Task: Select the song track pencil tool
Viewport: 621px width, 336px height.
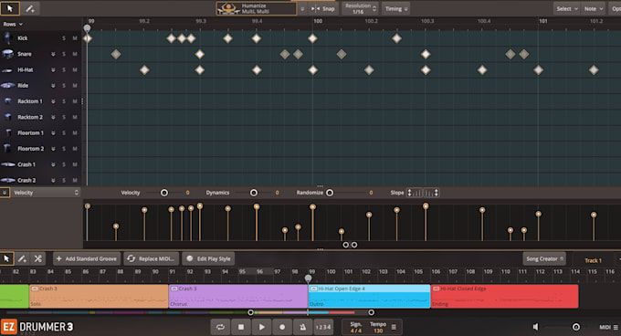Action: [22, 258]
